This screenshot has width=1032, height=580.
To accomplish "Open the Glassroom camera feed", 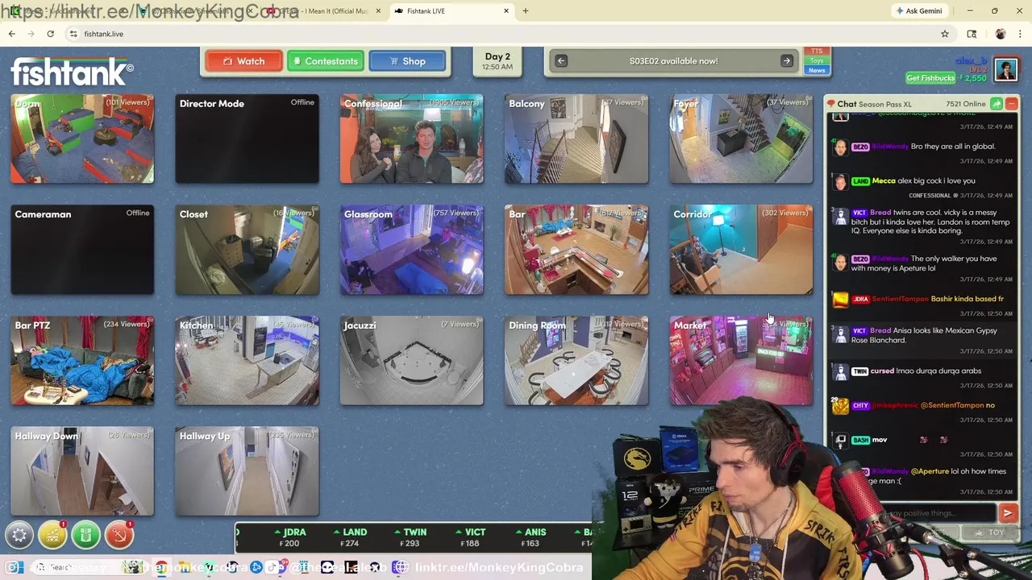I will [411, 250].
